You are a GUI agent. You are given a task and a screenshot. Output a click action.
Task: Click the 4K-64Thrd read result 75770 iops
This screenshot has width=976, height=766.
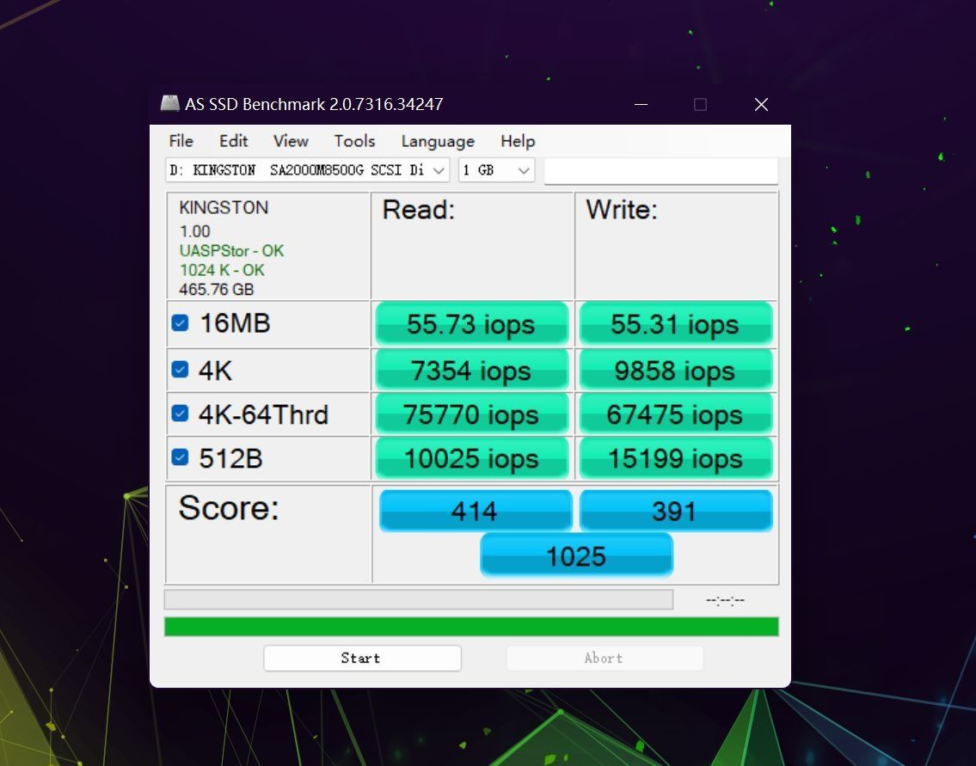click(x=472, y=414)
